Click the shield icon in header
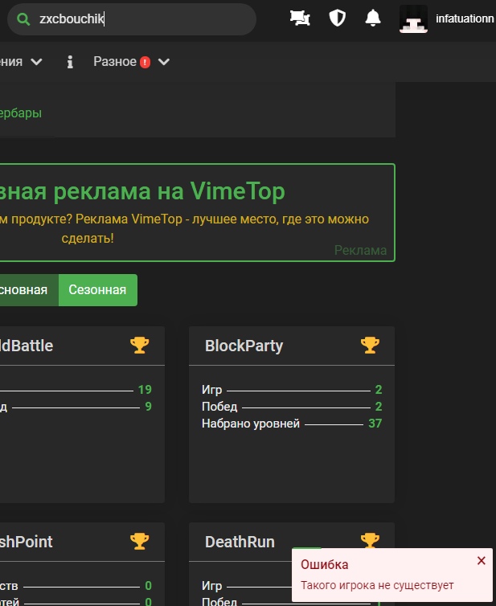496x606 pixels. click(x=338, y=18)
